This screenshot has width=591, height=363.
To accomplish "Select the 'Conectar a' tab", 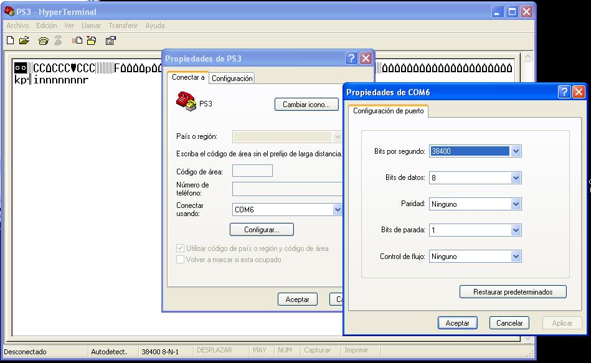I will coord(188,77).
